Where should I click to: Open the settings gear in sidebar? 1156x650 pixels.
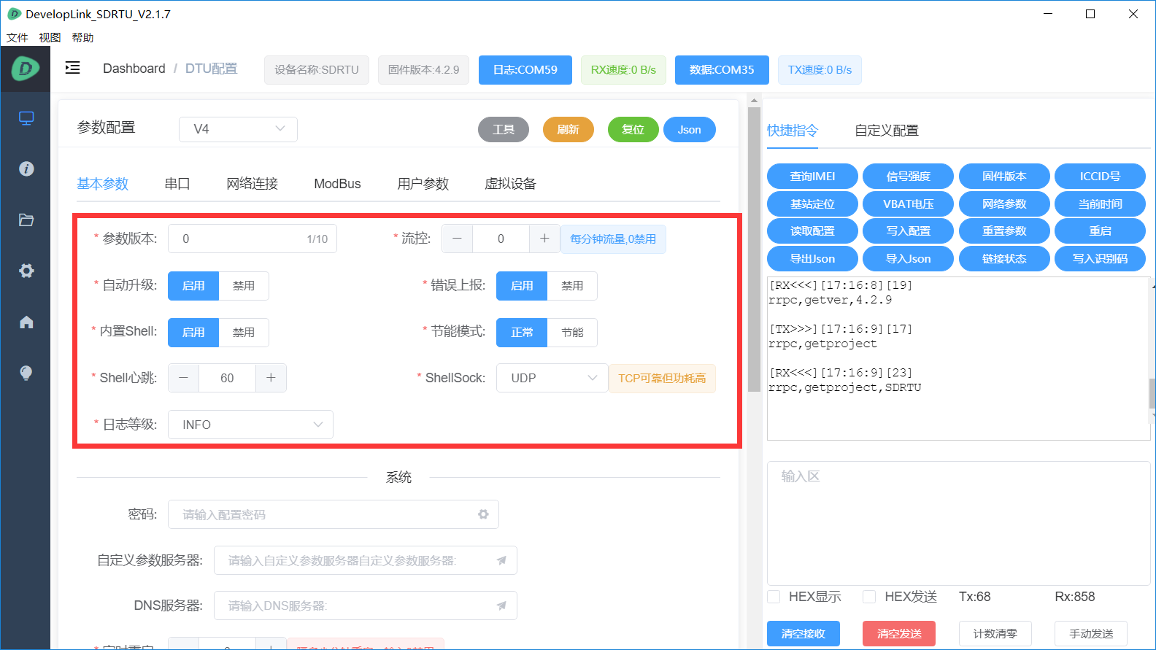(26, 271)
